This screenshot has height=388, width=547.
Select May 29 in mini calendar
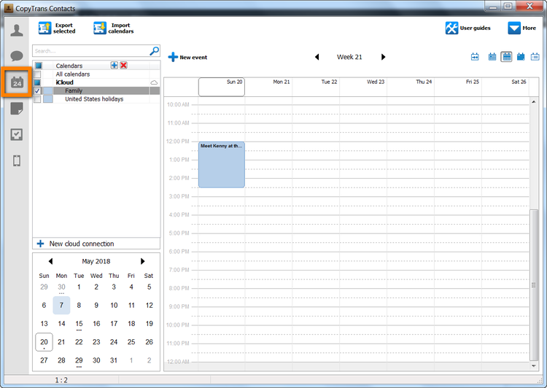pyautogui.click(x=79, y=360)
